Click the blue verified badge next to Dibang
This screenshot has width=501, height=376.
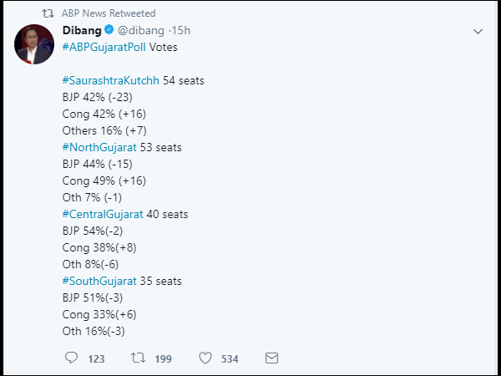click(109, 31)
